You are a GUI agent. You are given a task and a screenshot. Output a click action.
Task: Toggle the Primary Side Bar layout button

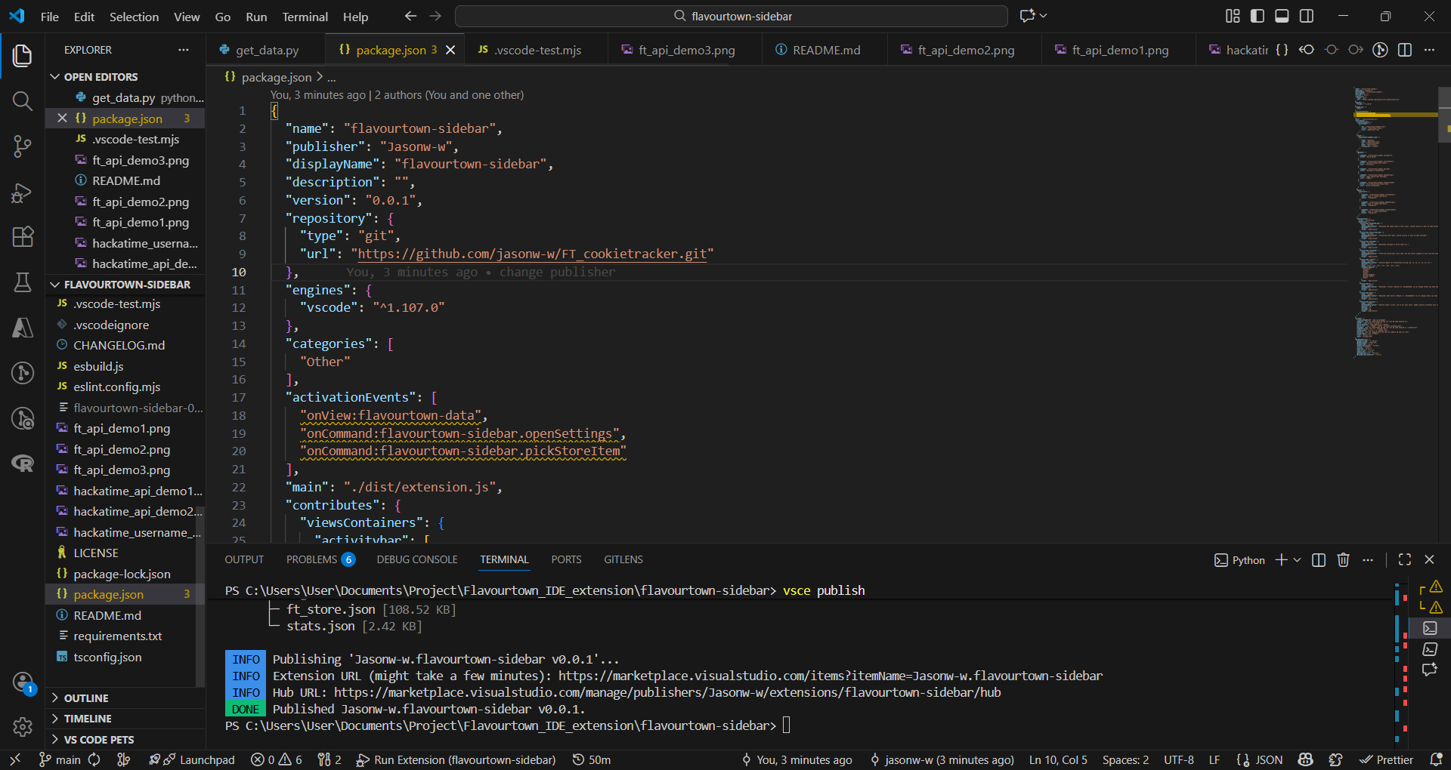[1258, 16]
